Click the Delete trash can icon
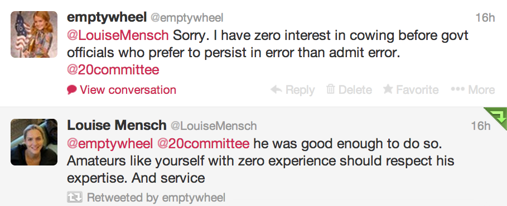 coord(330,89)
